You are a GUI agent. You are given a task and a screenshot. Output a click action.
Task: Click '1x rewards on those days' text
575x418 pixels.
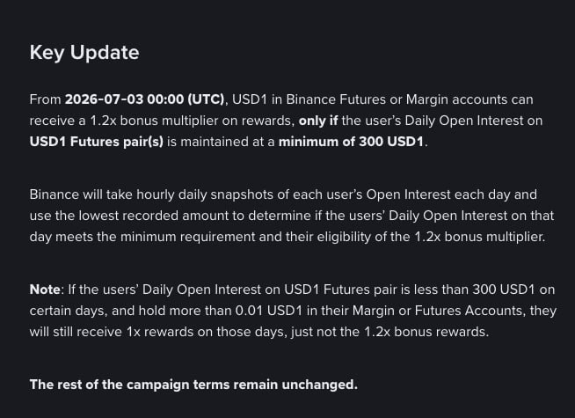click(x=207, y=332)
